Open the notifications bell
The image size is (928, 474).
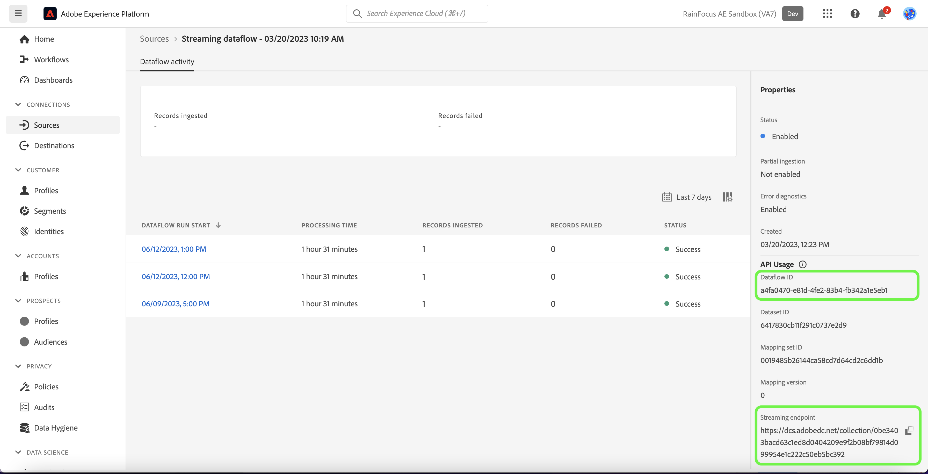pos(882,14)
